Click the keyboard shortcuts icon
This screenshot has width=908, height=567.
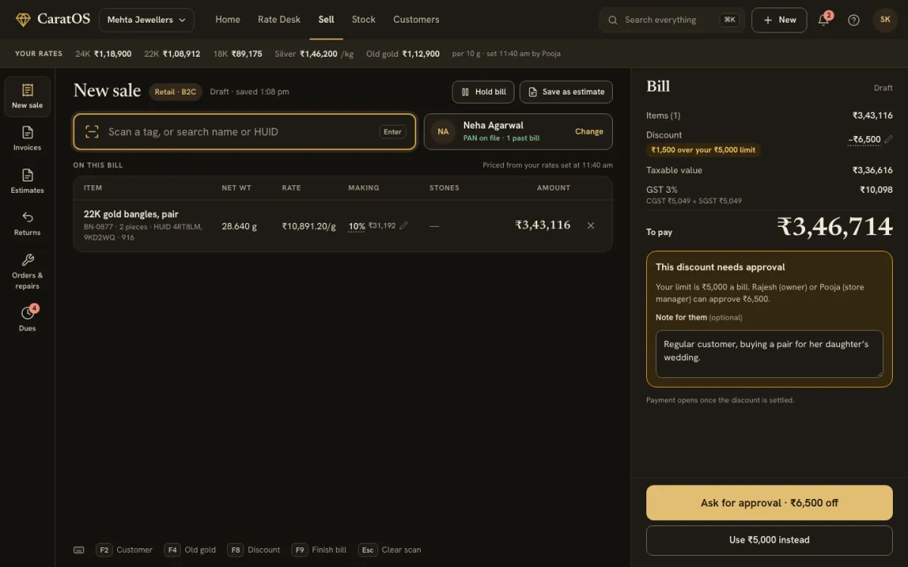click(79, 550)
